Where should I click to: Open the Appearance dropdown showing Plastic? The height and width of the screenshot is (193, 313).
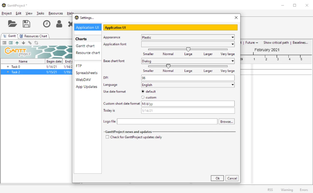[x=188, y=38]
